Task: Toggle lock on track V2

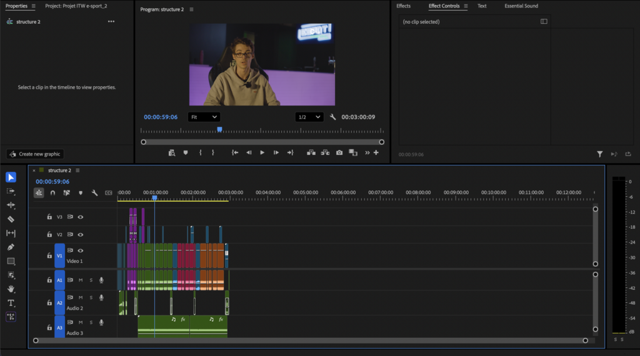Action: pos(49,235)
